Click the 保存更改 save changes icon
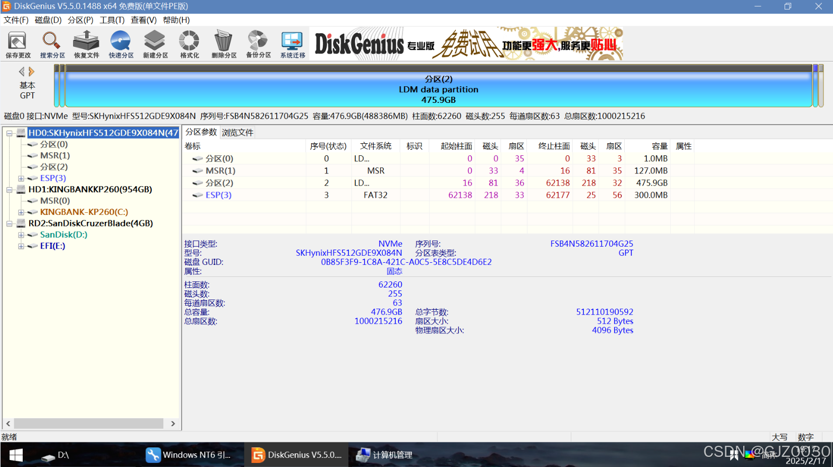Screen dimensions: 833x467 tap(18, 44)
